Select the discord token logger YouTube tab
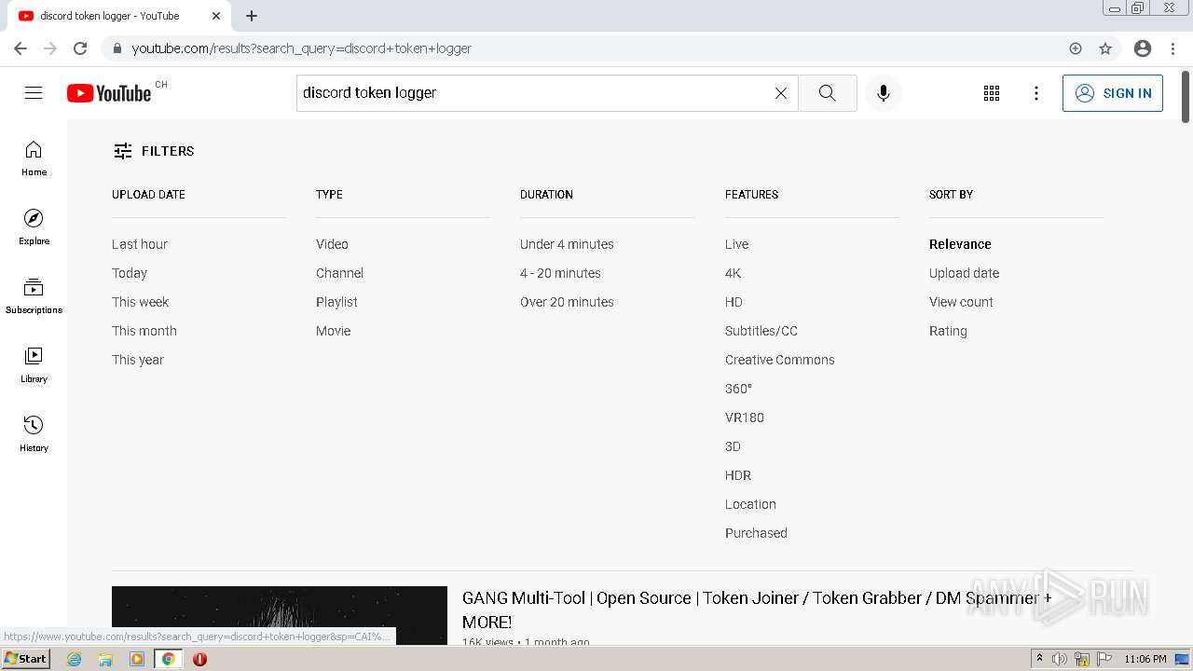 point(117,16)
